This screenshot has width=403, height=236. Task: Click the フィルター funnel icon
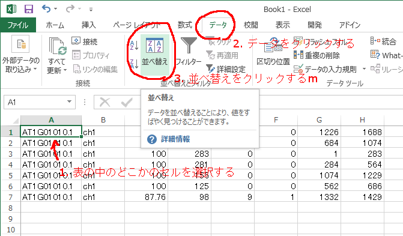click(x=189, y=45)
